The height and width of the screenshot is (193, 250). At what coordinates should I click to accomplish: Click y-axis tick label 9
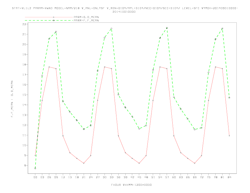(25, 155)
